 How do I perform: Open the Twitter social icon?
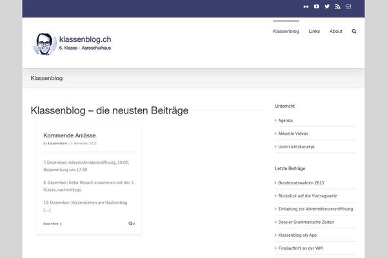click(x=327, y=6)
